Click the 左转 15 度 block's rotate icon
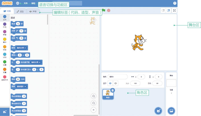 (17, 38)
